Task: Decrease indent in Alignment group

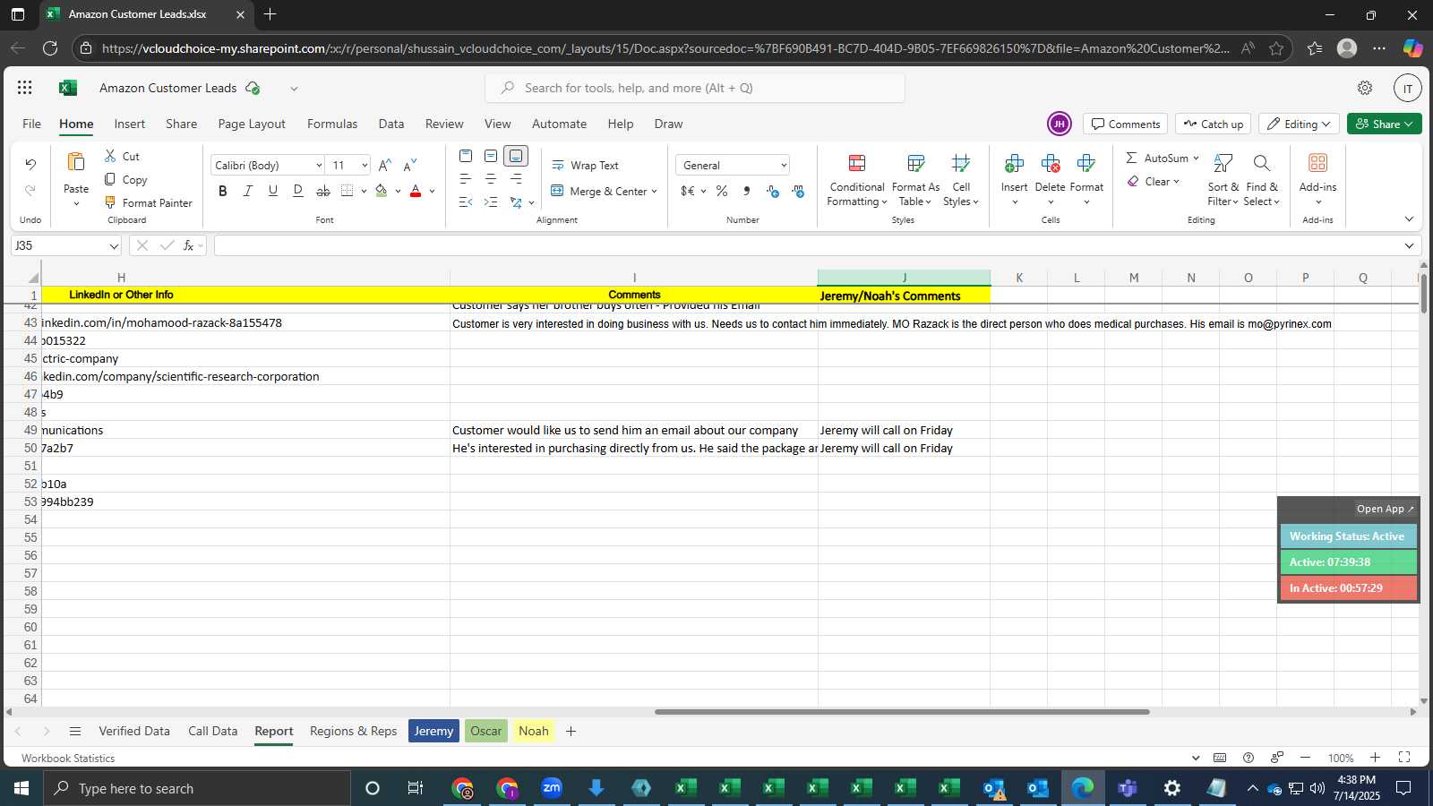Action: (466, 202)
